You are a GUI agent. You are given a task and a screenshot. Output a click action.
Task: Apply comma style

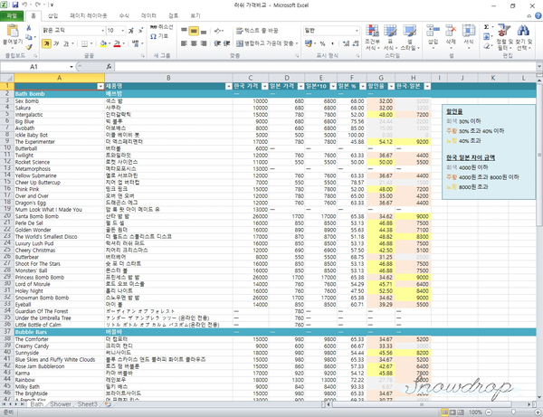332,43
